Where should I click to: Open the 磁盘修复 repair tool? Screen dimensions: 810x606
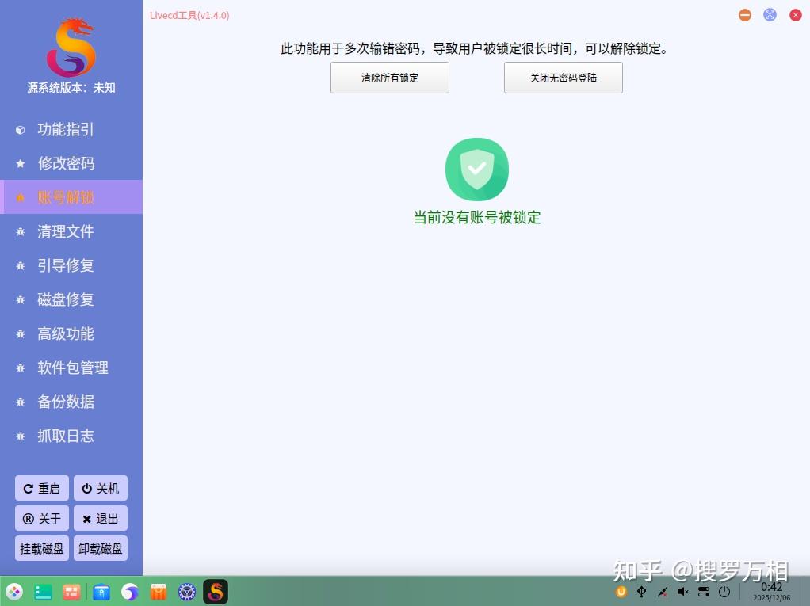pyautogui.click(x=65, y=299)
